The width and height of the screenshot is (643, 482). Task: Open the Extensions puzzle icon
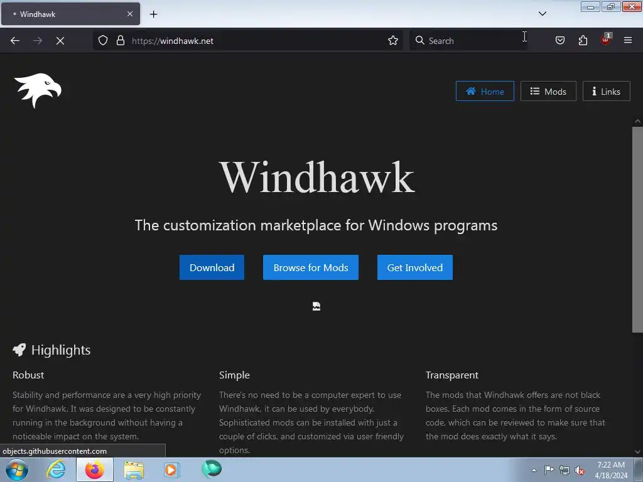click(x=583, y=40)
